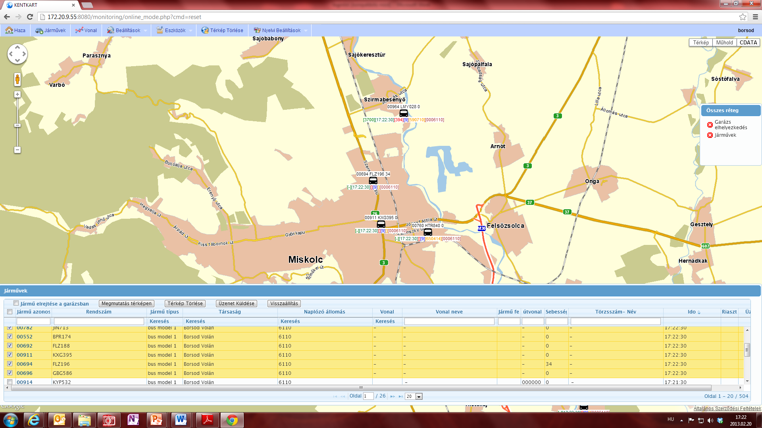Switch map to CDATA view
This screenshot has width=762, height=428.
pyautogui.click(x=749, y=42)
